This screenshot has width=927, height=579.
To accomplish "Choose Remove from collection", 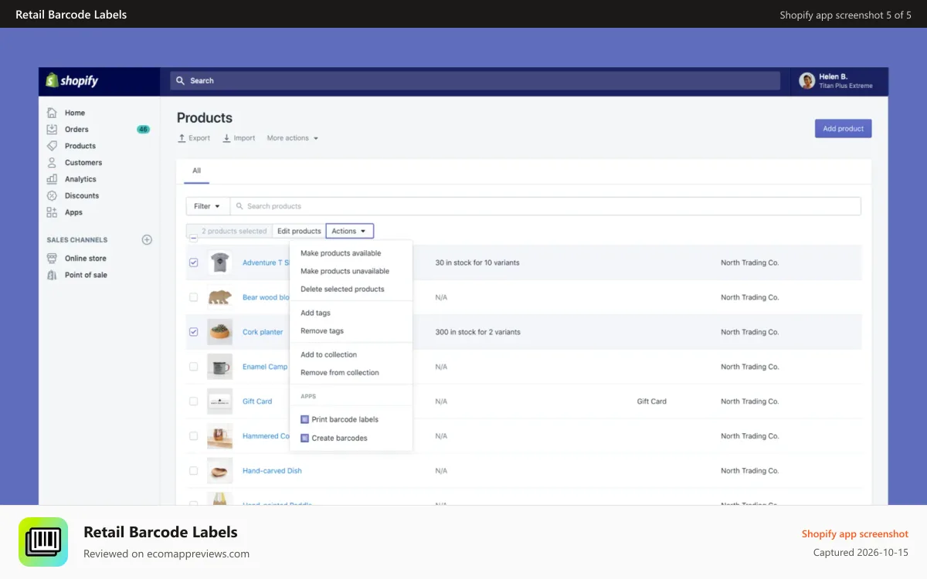I will (x=340, y=372).
